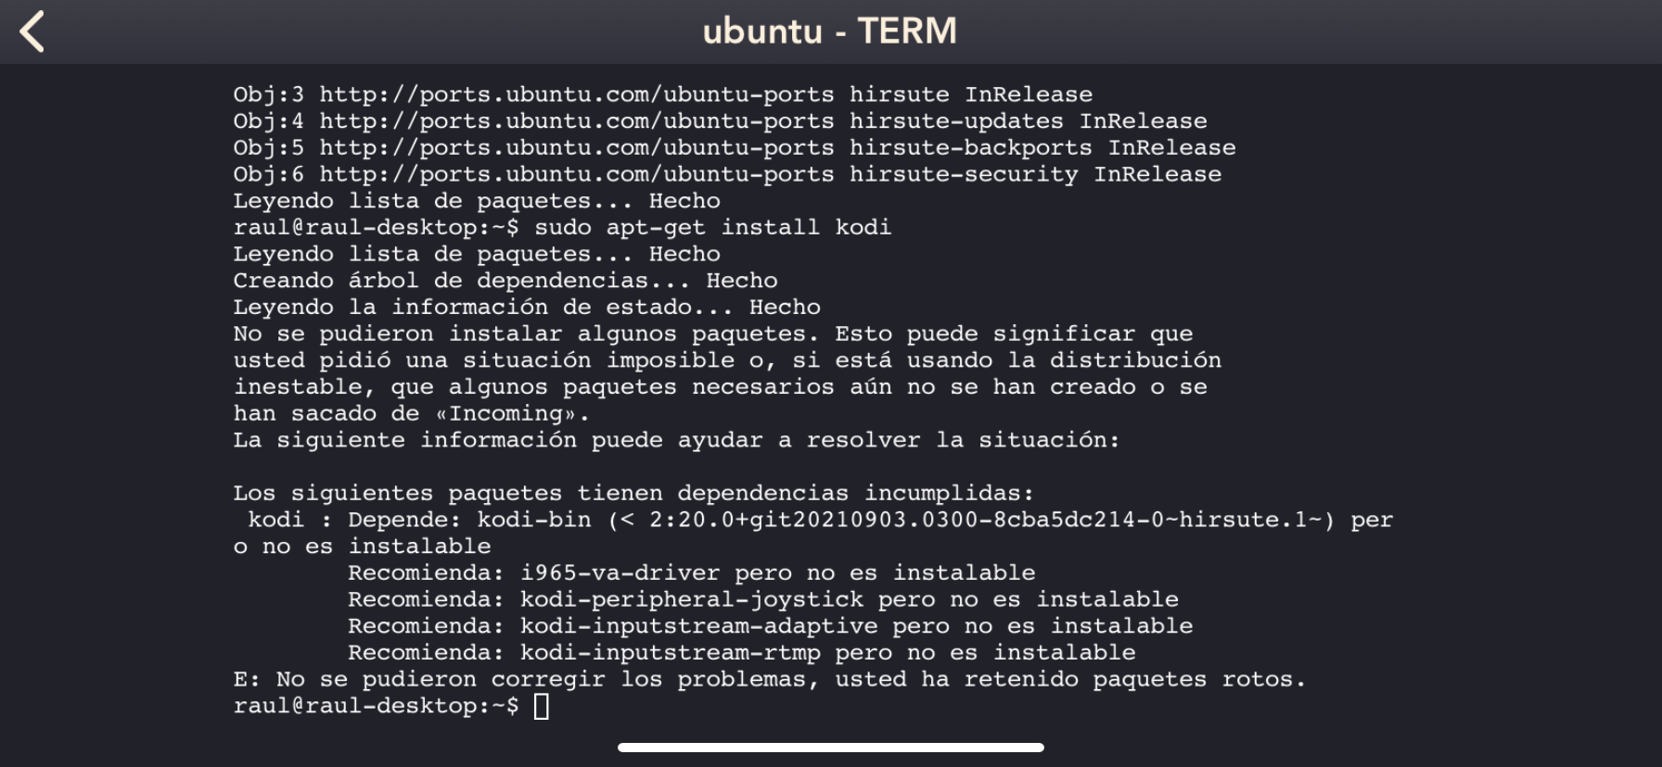Select the kodi-inputstream-rtmp package name
The width and height of the screenshot is (1662, 767).
coord(670,653)
